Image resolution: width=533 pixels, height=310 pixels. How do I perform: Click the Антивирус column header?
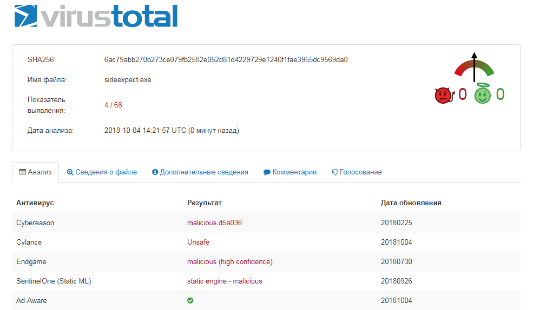coord(35,203)
